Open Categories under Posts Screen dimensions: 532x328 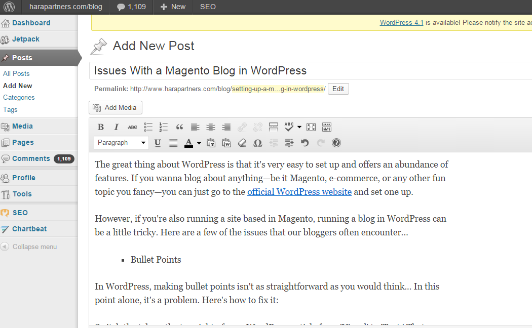pos(19,98)
